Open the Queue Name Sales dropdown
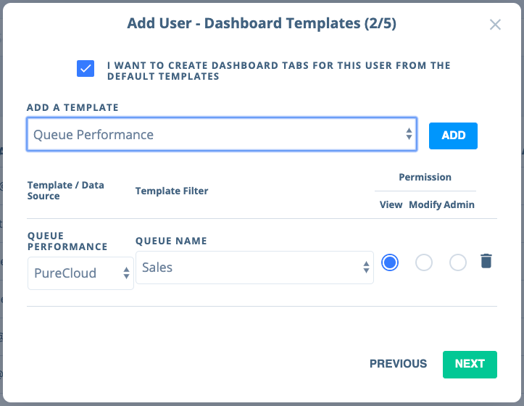Viewport: 524px width, 406px height. click(x=254, y=268)
